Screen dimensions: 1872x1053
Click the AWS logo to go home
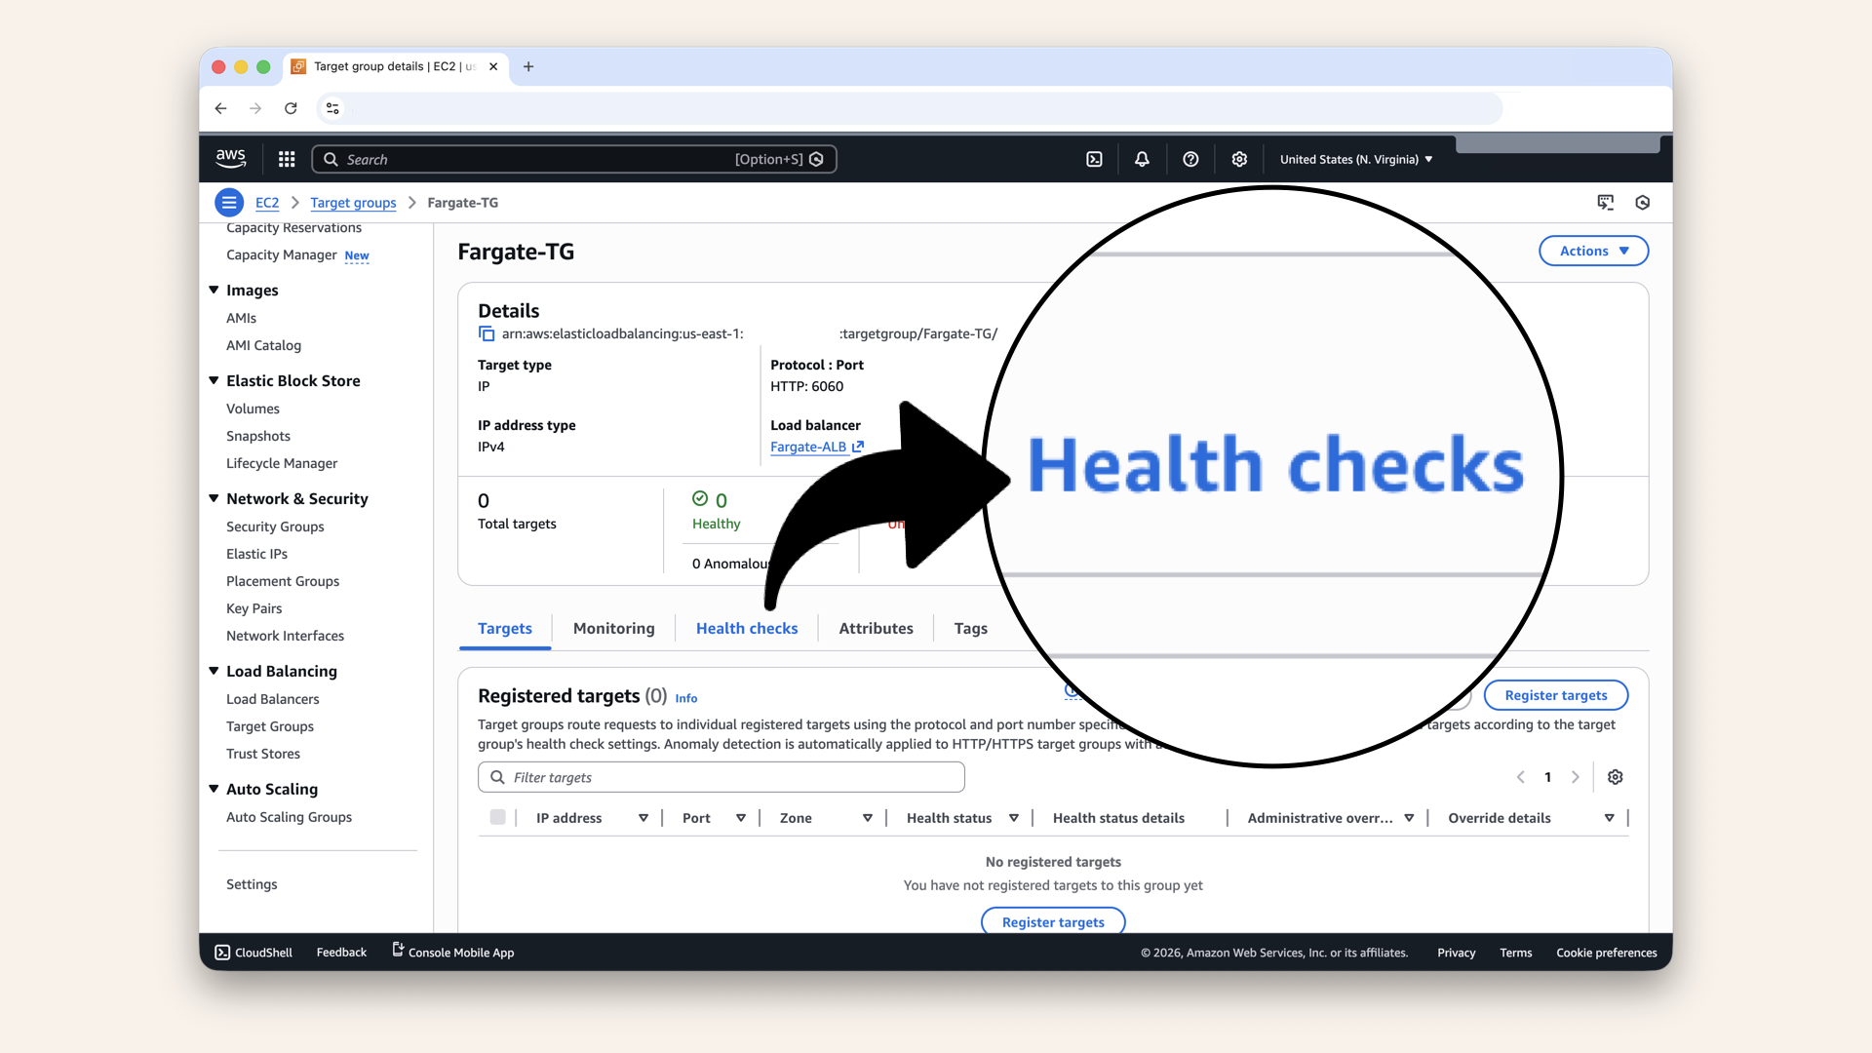point(230,158)
